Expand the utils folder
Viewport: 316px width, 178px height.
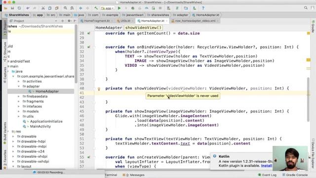pos(19,117)
